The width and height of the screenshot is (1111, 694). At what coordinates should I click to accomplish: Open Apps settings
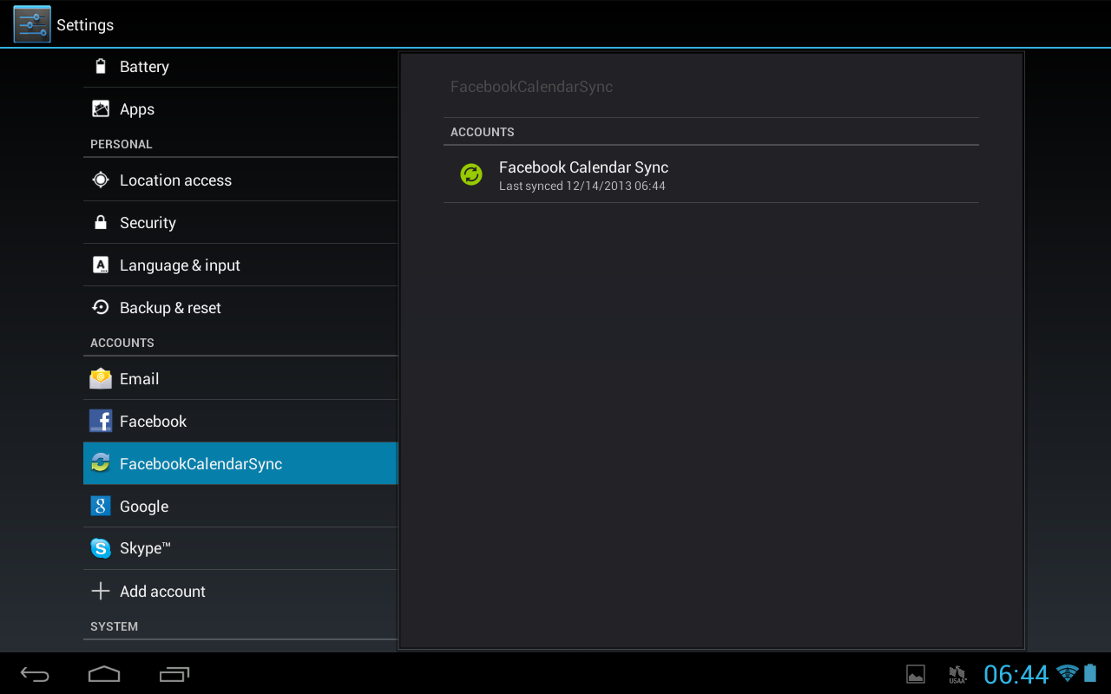[240, 109]
